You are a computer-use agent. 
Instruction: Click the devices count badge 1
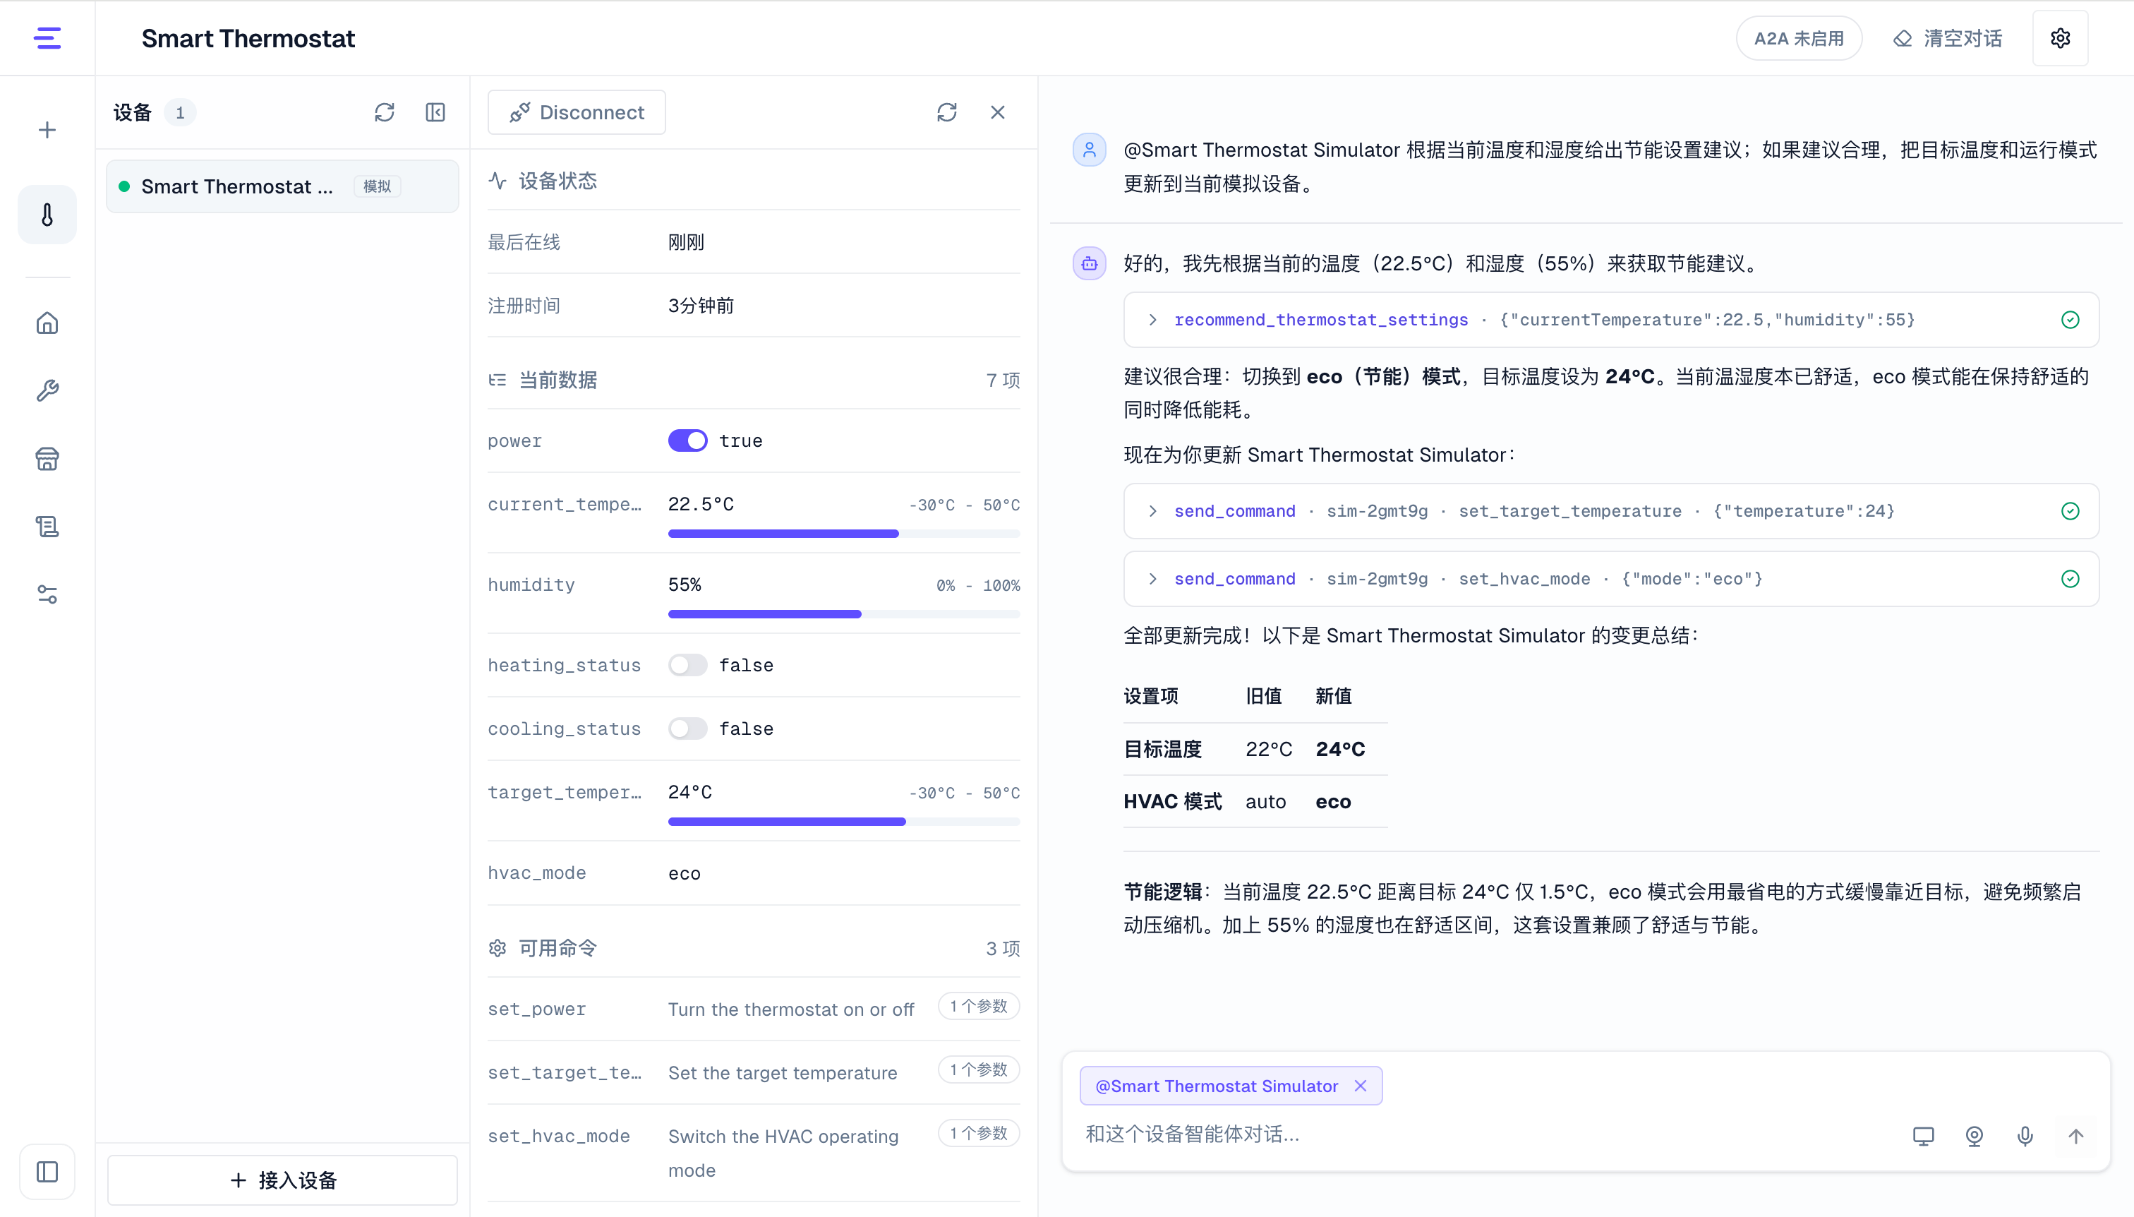click(x=180, y=112)
